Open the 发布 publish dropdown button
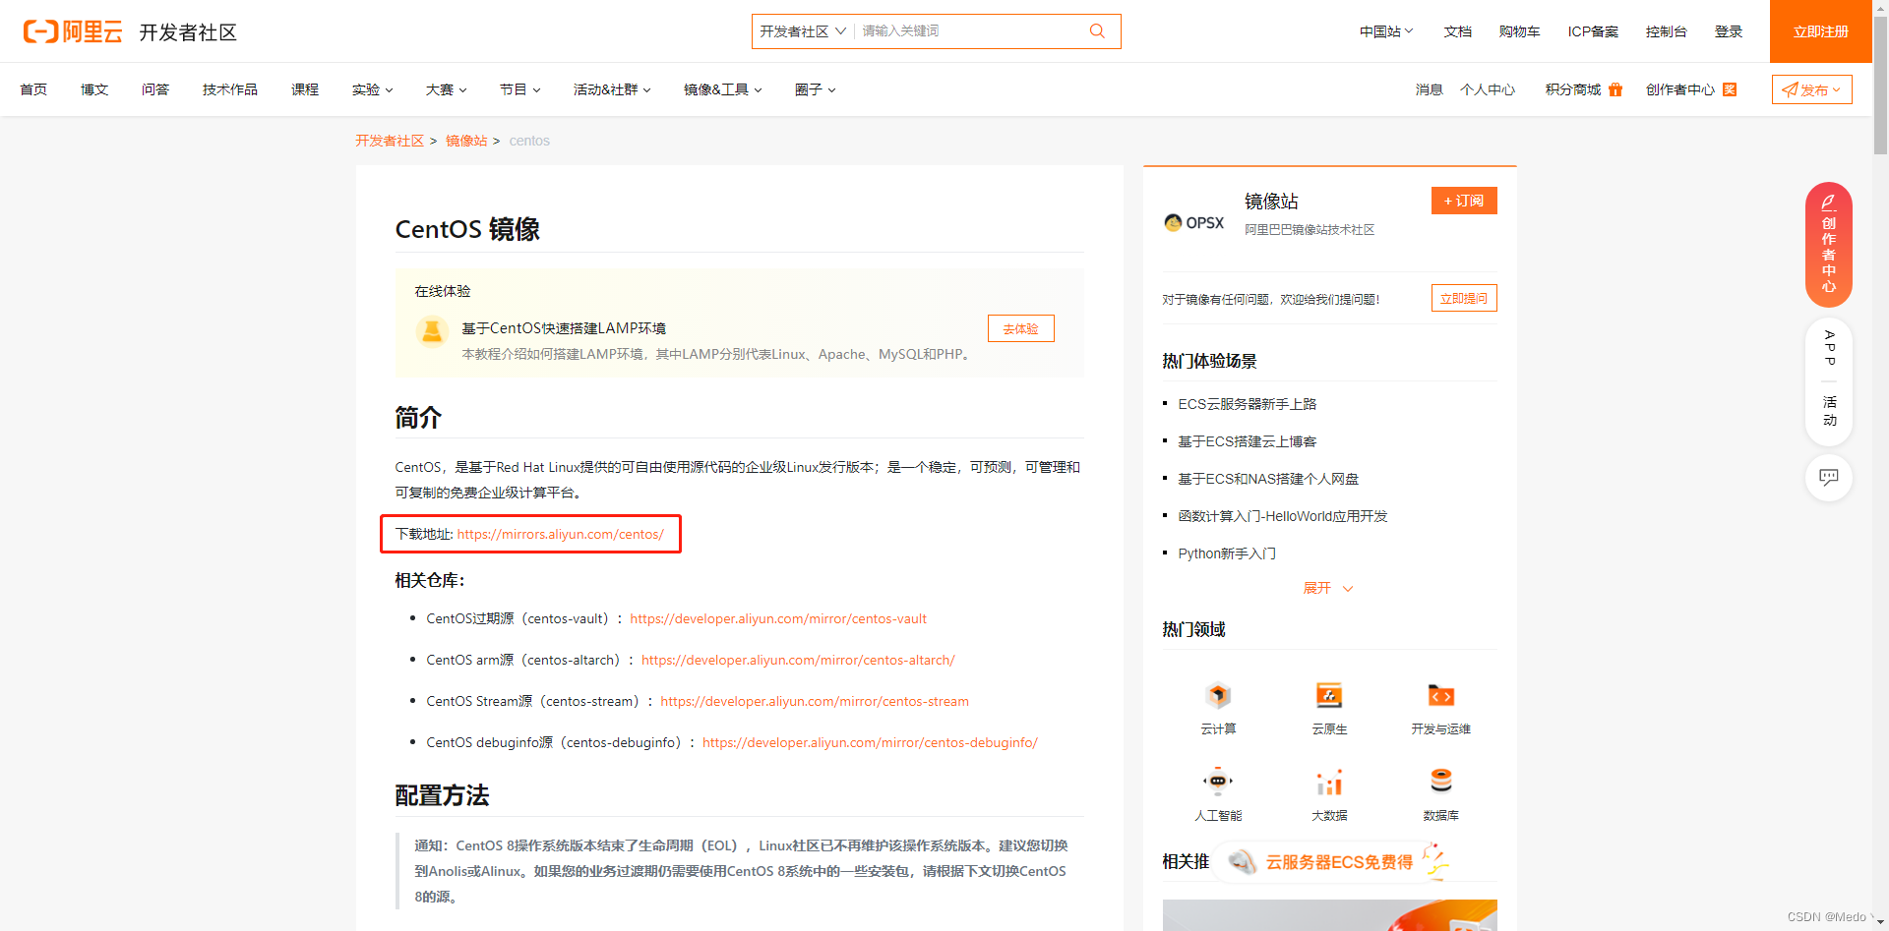 (x=1811, y=89)
